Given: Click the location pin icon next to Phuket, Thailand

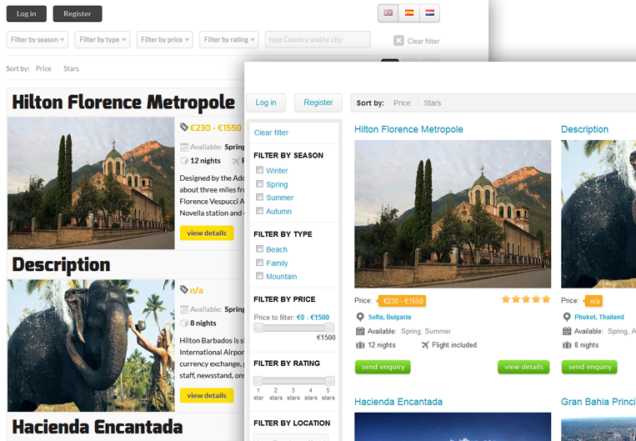Looking at the screenshot, I should point(567,317).
